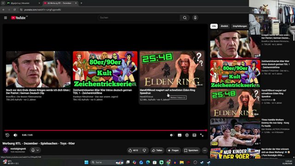Viewport: 295px width, 166px height.
Task: Open the Zeichentrickserien endscreen thumbnail
Action: 105,69
